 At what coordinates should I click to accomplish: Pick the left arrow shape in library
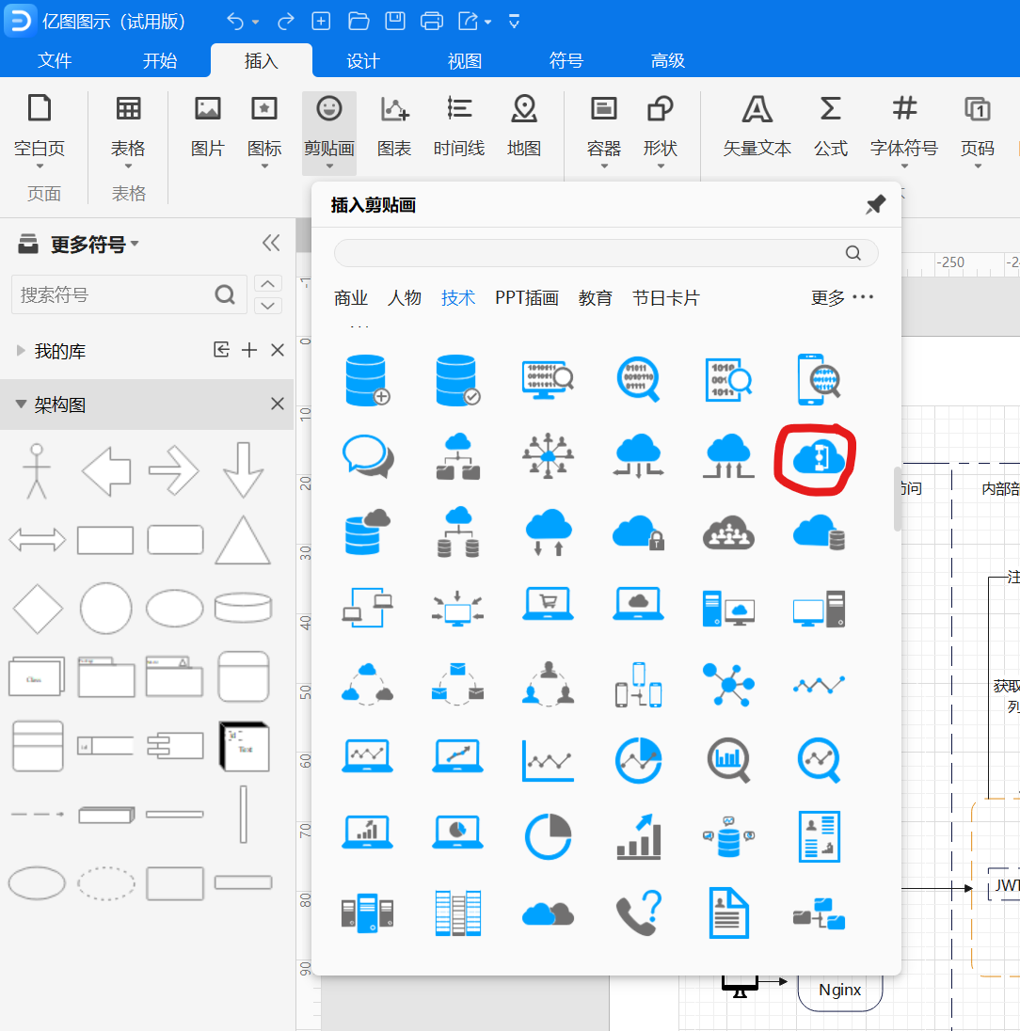click(x=106, y=470)
